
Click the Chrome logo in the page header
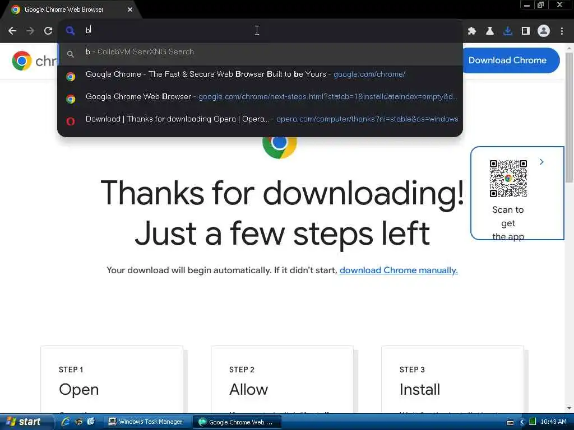[22, 60]
